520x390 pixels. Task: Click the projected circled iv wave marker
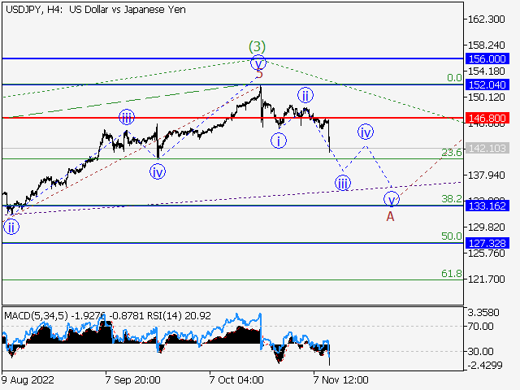[x=366, y=132]
